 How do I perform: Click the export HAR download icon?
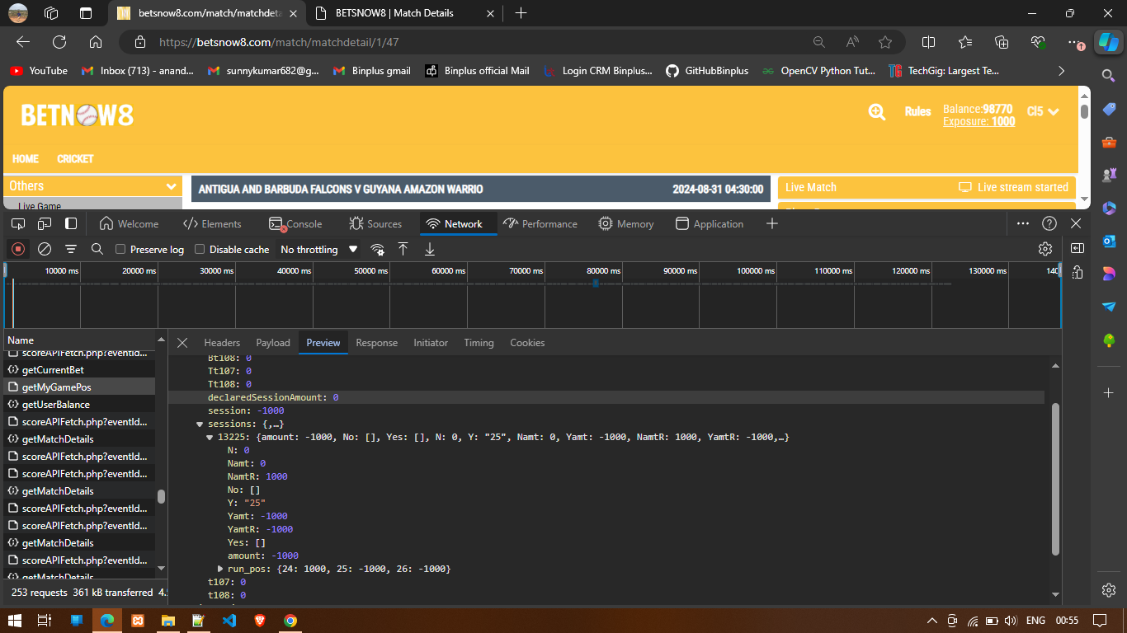[430, 249]
